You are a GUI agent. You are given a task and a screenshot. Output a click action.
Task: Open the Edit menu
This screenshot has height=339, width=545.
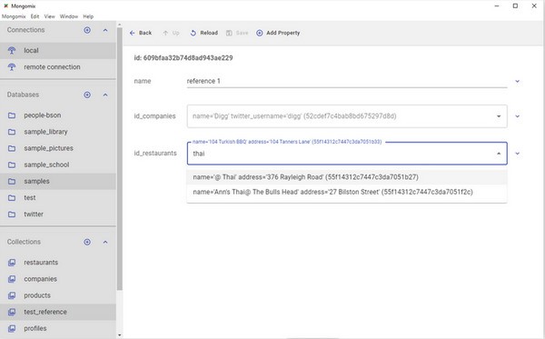pyautogui.click(x=35, y=16)
